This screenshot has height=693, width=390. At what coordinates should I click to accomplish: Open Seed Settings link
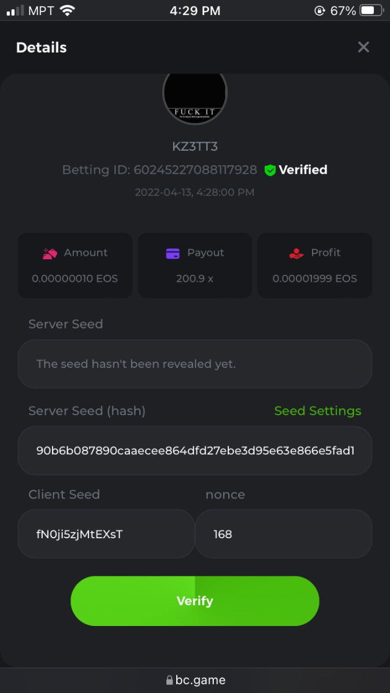click(x=317, y=411)
